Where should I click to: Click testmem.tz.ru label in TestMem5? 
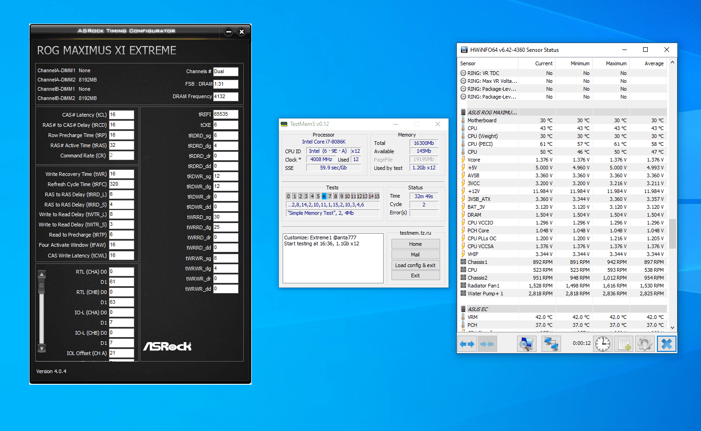point(415,233)
